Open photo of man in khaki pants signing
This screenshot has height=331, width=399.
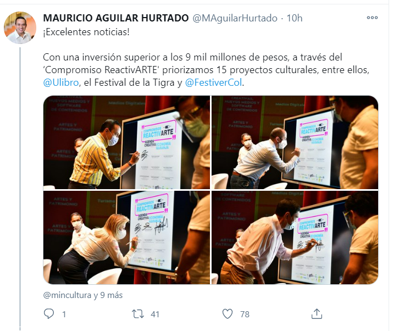coord(295,238)
